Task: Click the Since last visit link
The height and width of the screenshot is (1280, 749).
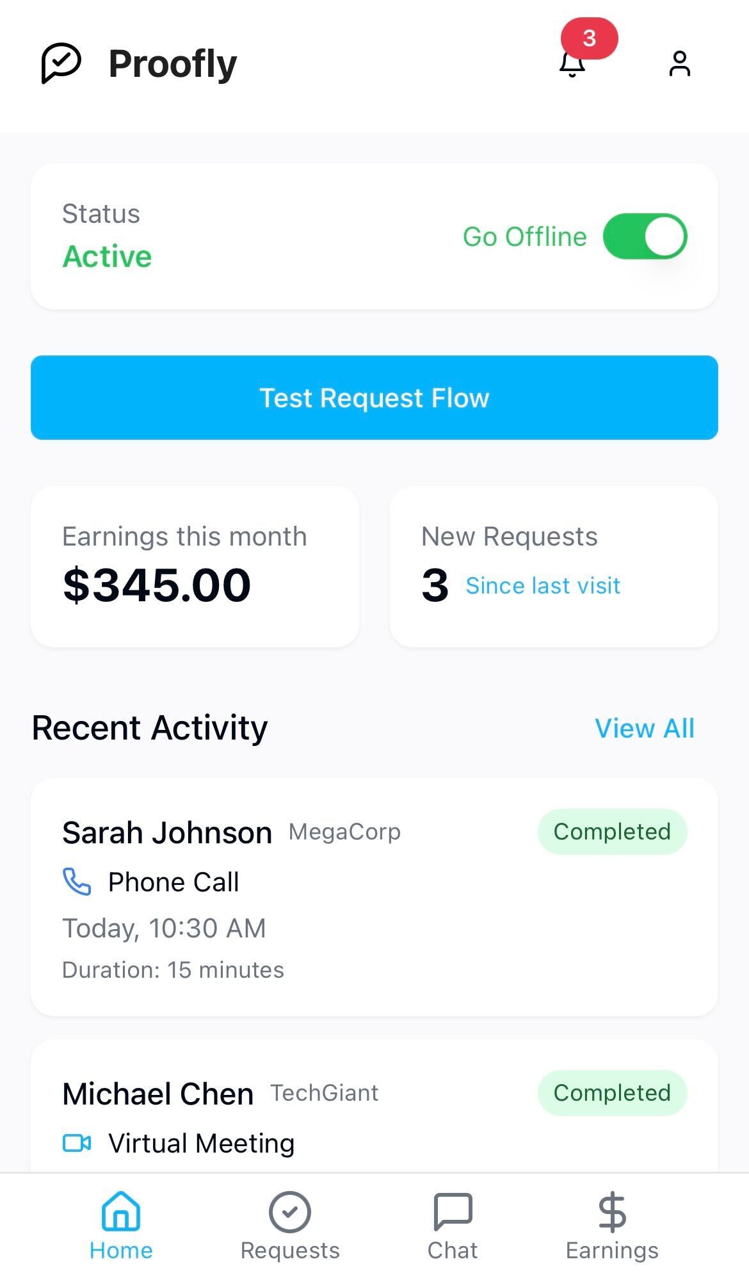Action: (543, 585)
